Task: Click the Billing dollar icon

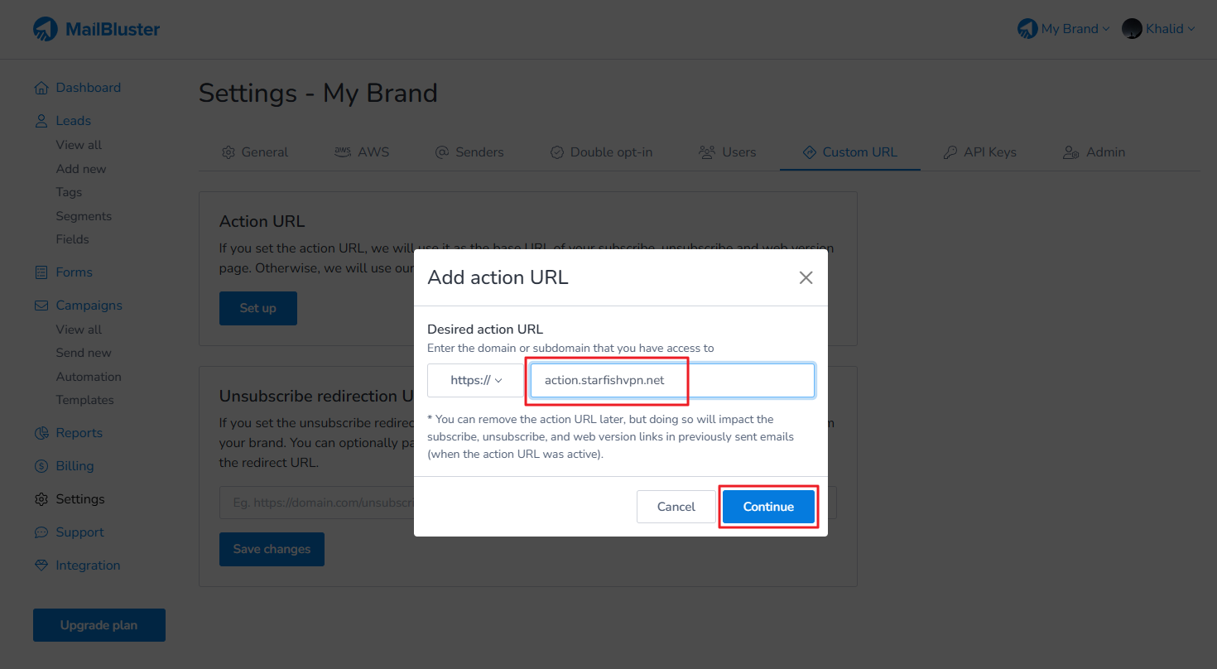Action: tap(41, 466)
